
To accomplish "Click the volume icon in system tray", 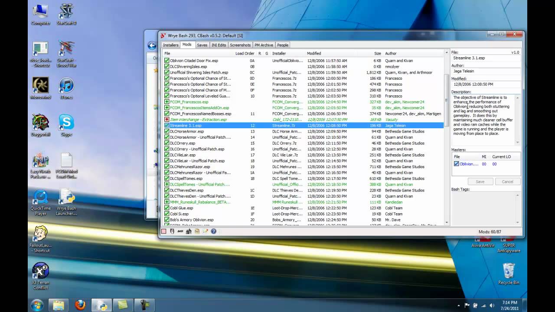I will 493,305.
